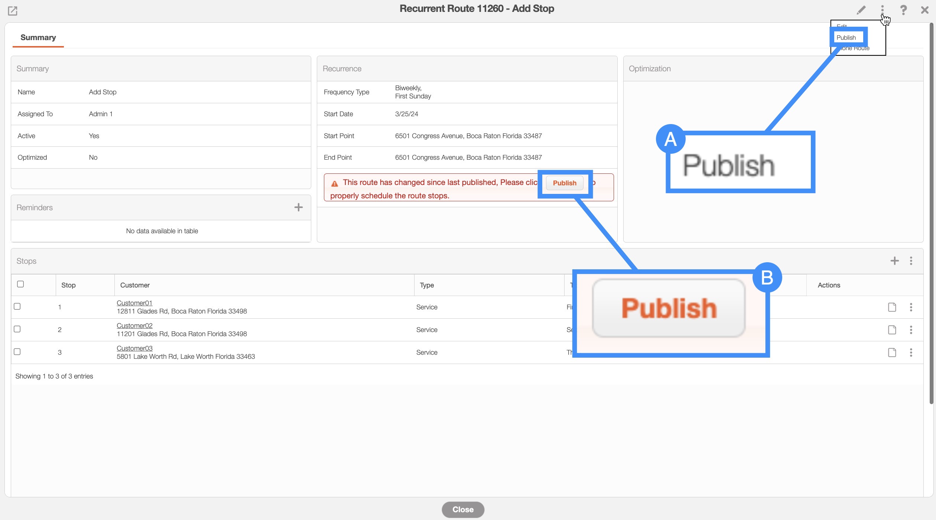Open the header three-dot options menu
The height and width of the screenshot is (520, 936).
point(882,9)
